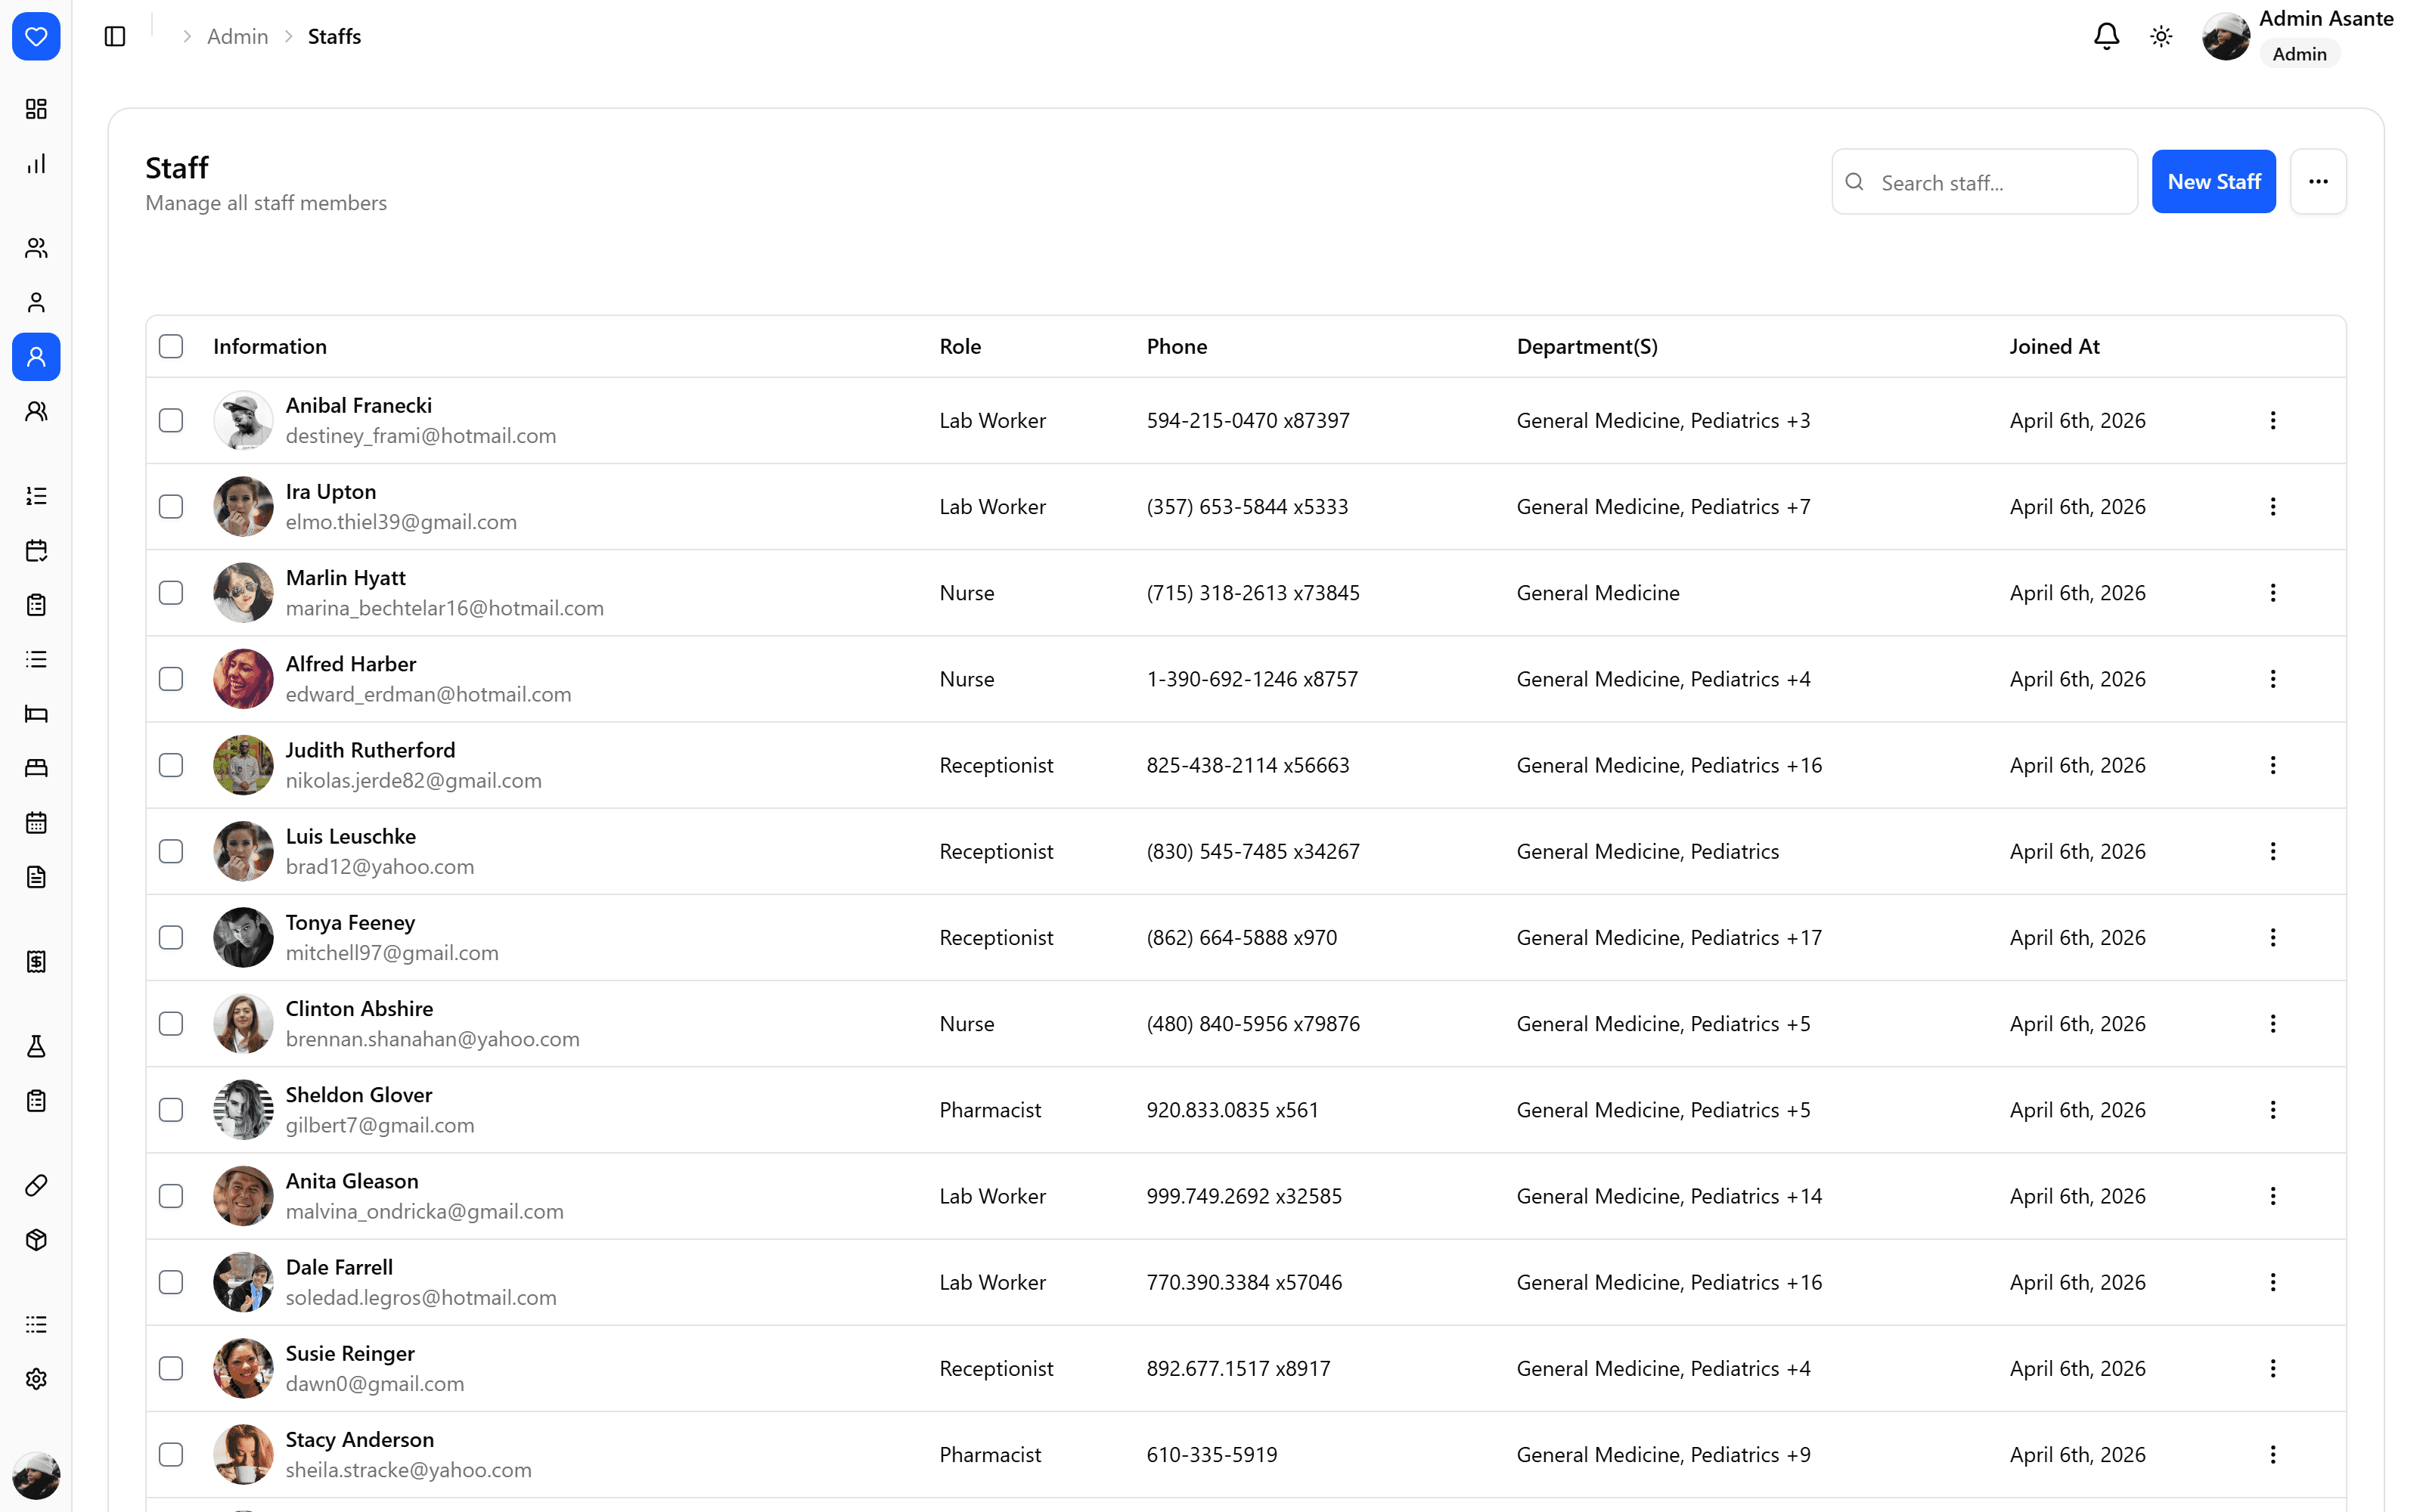This screenshot has height=1512, width=2420.
Task: Click the New Staff button
Action: 2213,182
